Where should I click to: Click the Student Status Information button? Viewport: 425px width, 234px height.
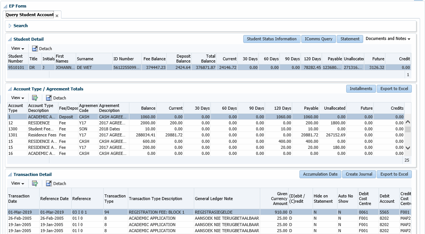pyautogui.click(x=272, y=39)
